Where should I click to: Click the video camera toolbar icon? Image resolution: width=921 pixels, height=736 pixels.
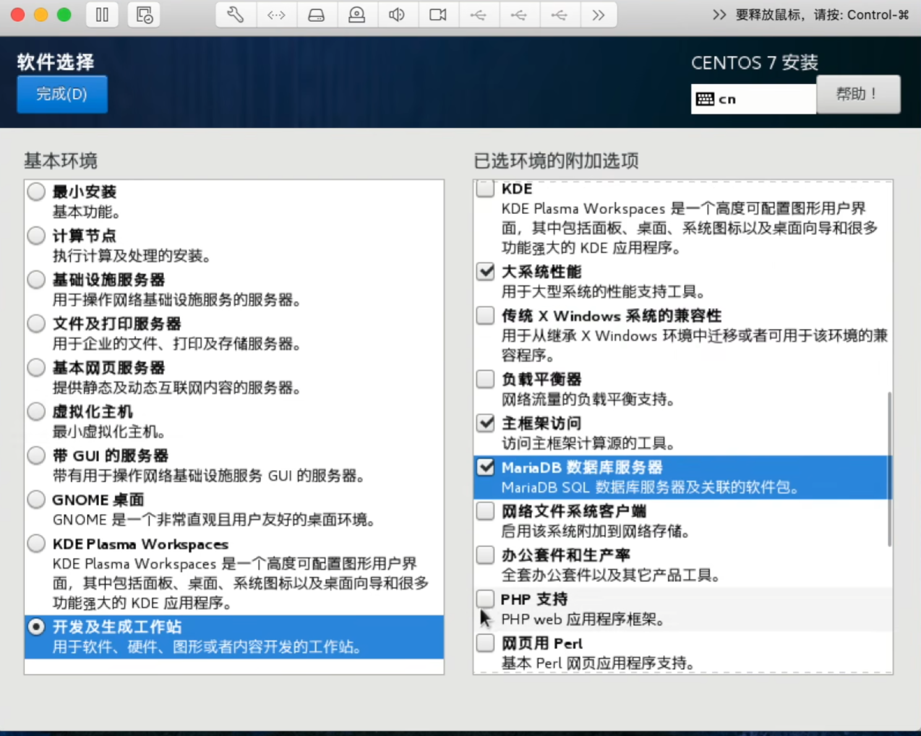point(438,14)
